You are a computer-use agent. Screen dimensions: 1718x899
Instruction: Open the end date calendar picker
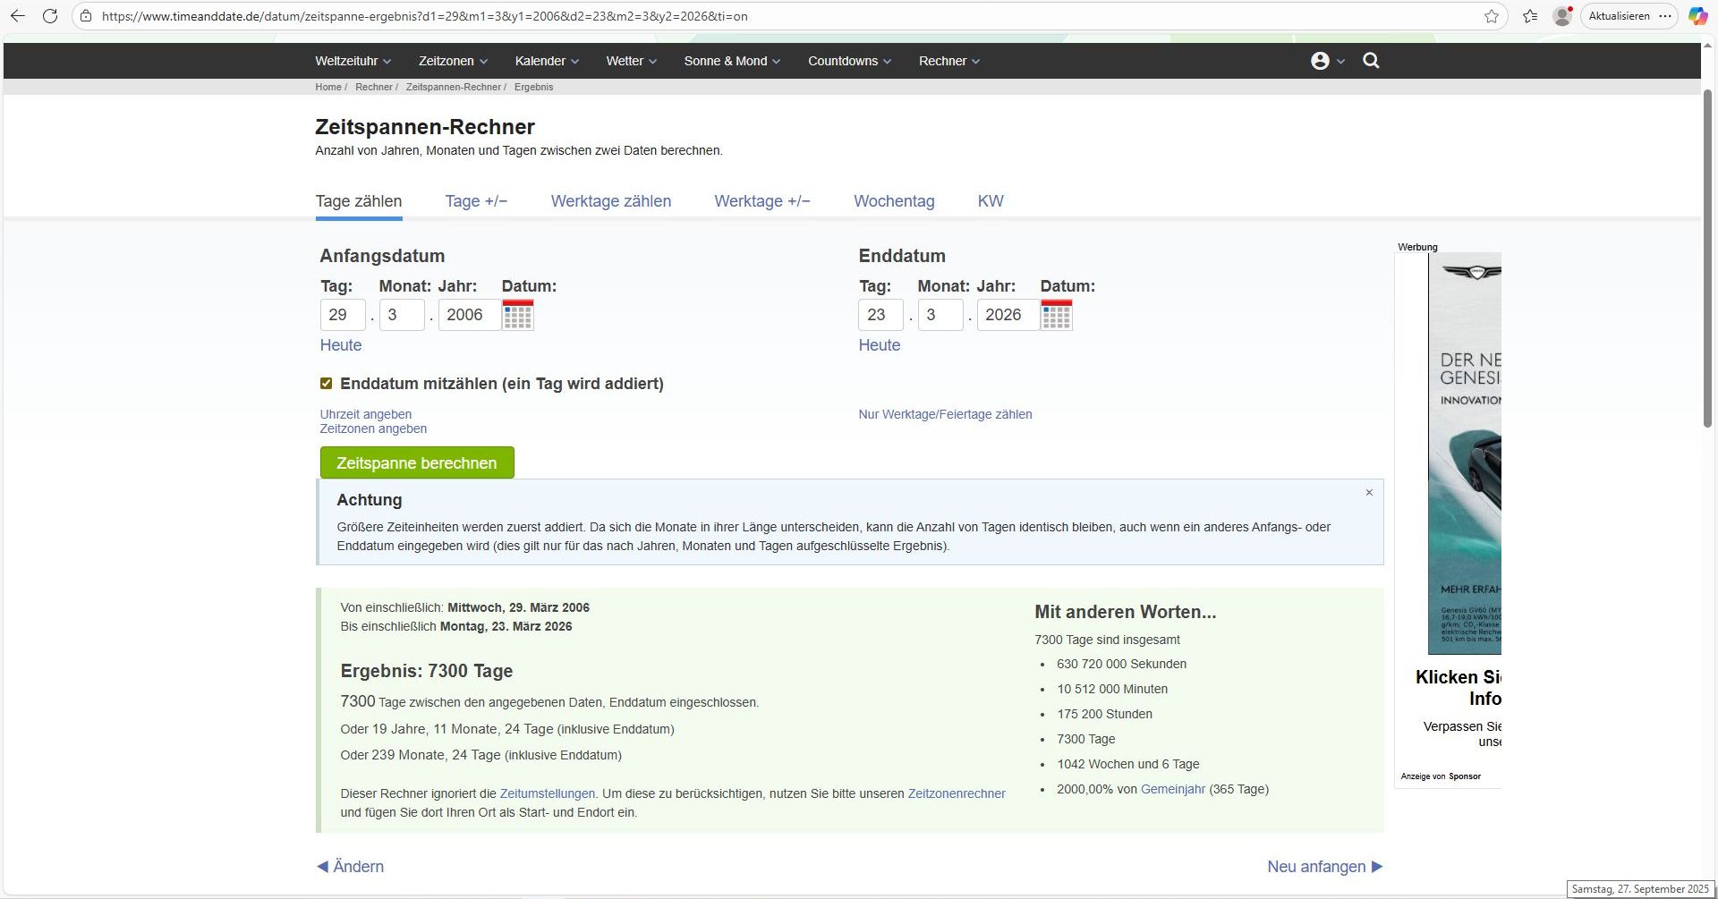(1056, 315)
